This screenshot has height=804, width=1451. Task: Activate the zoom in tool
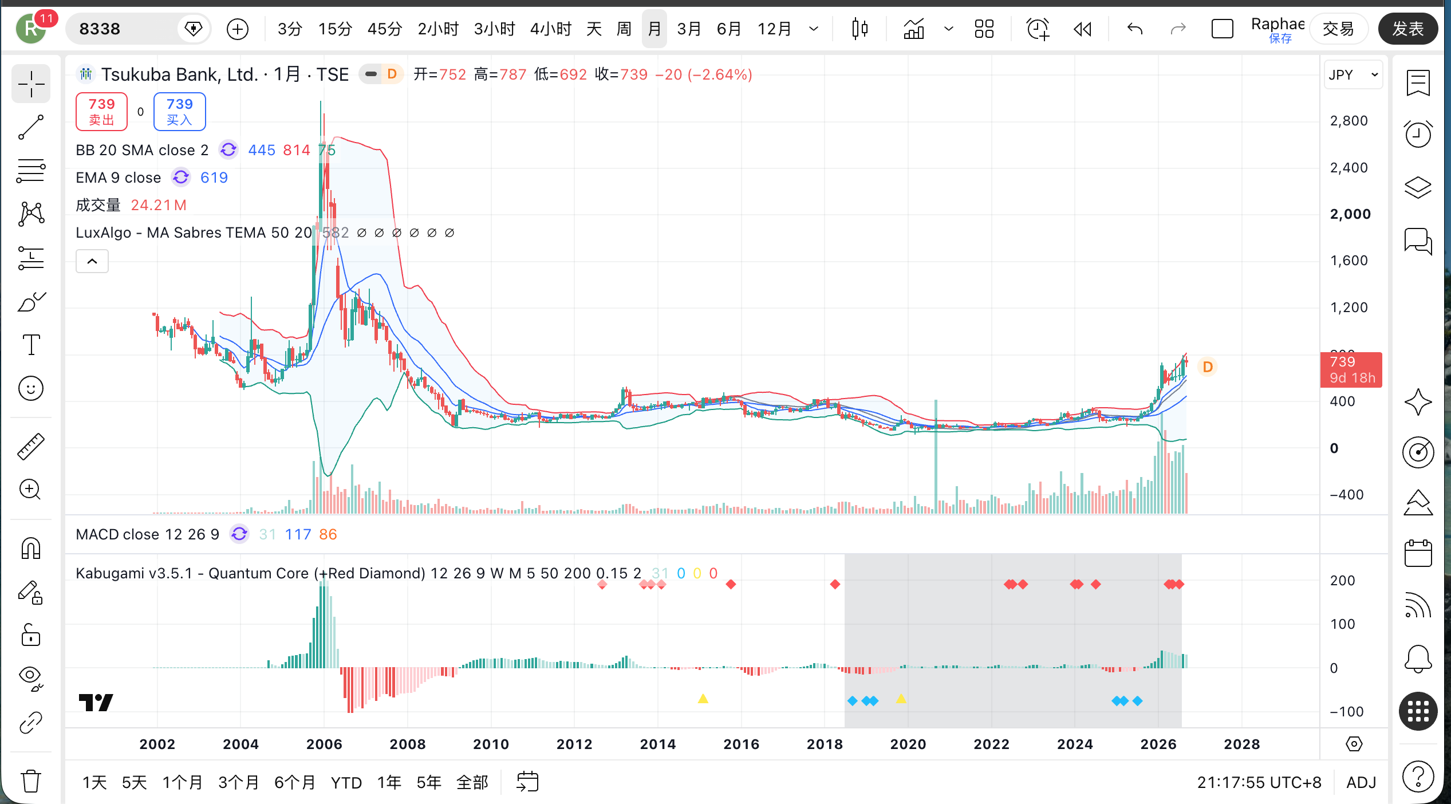tap(31, 490)
